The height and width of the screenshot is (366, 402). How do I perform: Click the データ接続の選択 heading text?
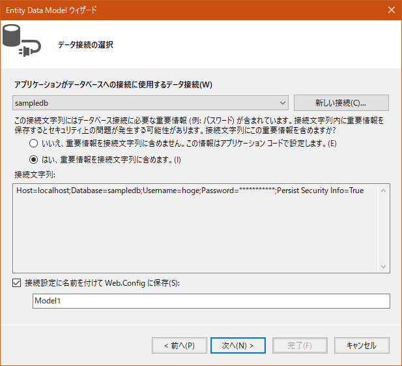click(x=85, y=44)
